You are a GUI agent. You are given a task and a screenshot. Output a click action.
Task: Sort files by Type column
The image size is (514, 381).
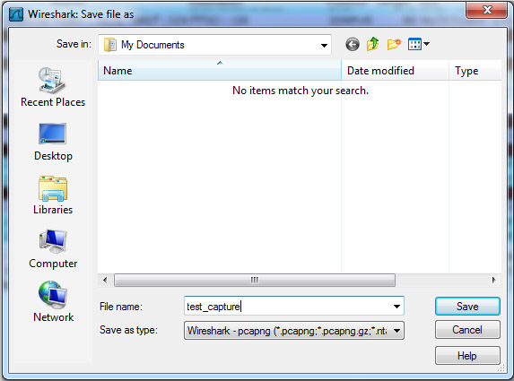pyautogui.click(x=475, y=71)
